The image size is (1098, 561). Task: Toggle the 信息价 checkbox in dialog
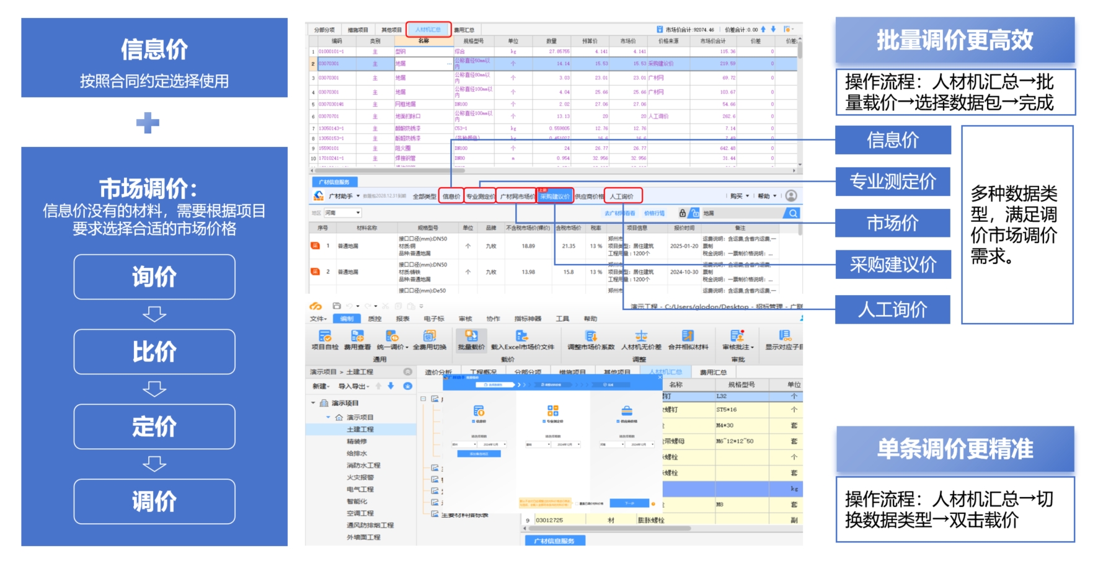pyautogui.click(x=474, y=422)
